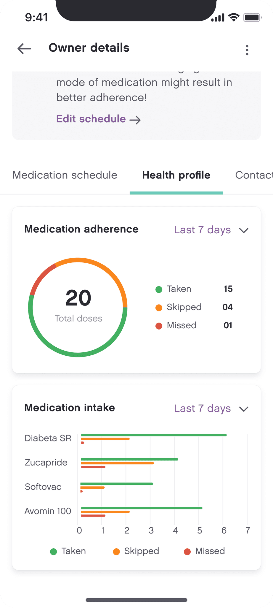Tap the Diabeta SR medication label
The width and height of the screenshot is (273, 608).
(x=48, y=438)
